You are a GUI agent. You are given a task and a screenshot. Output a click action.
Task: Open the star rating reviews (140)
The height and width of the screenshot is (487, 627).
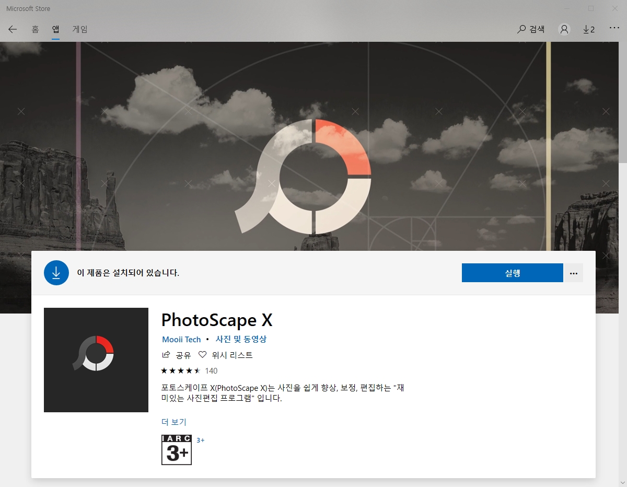[189, 371]
